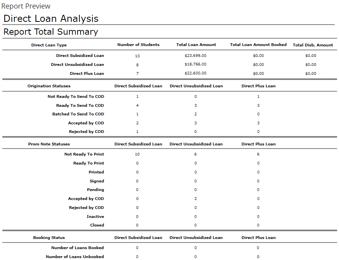The image size is (339, 260).
Task: Click the Direct Loan Type column header
Action: [x=49, y=45]
